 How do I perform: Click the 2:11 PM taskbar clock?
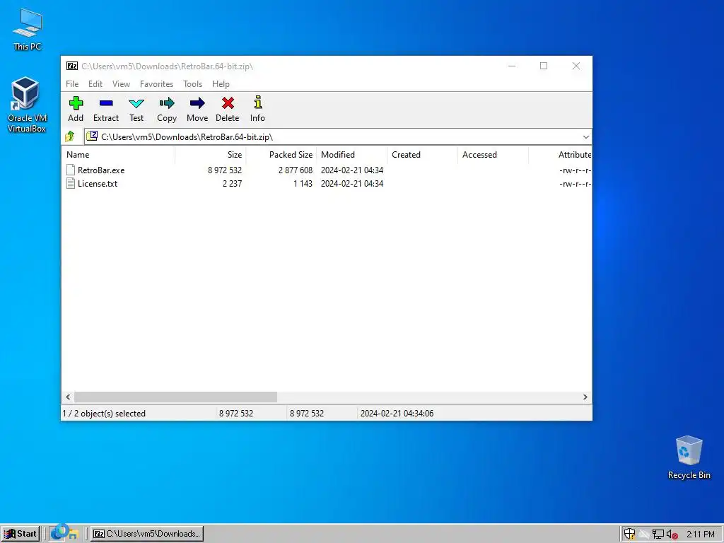(701, 535)
